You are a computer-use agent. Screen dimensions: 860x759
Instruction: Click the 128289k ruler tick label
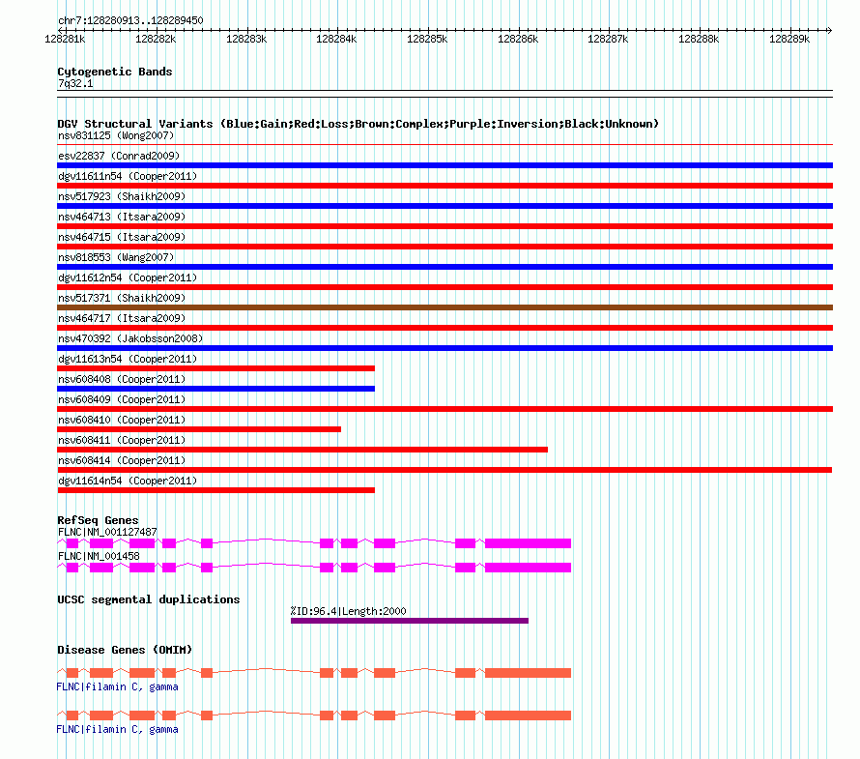pos(789,39)
